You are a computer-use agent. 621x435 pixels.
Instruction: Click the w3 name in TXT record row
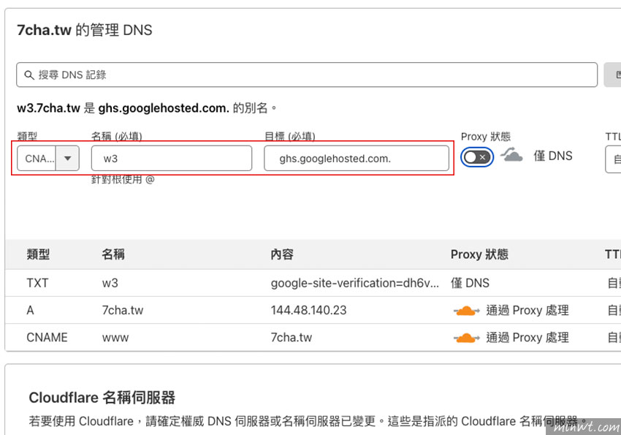[110, 283]
